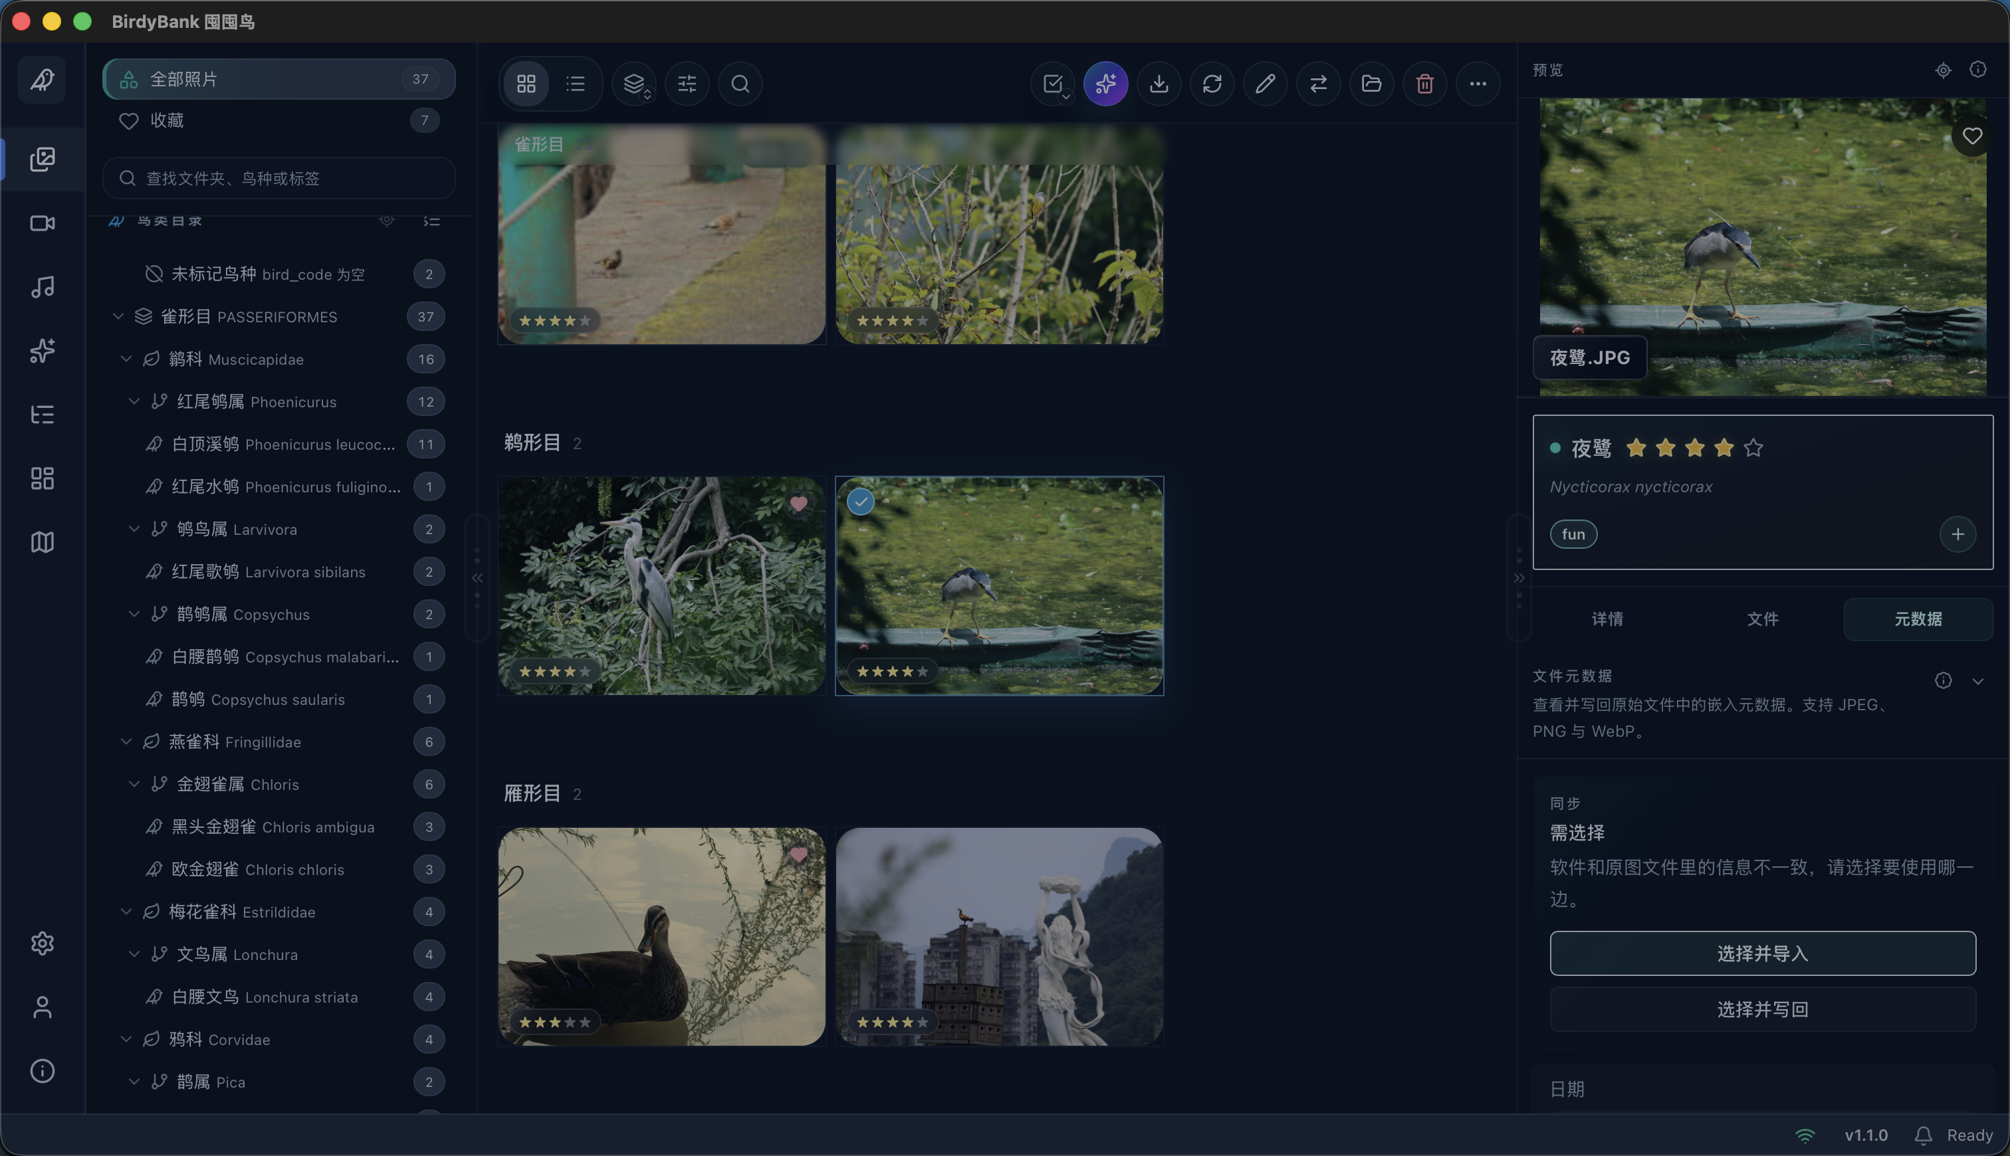Add a tag with the plus button
The image size is (2010, 1156).
(x=1957, y=534)
